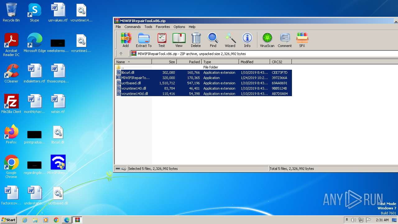Sort by Type column header
The height and width of the screenshot is (224, 398).
click(220, 62)
